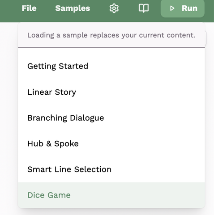Screen dimensions: 214x215
Task: Click the 'Loading a sample replaces' notice
Action: click(x=111, y=35)
